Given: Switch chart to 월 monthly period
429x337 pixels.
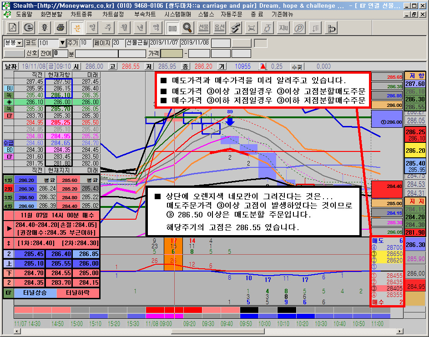Looking at the screenshot, I should coord(124,28).
